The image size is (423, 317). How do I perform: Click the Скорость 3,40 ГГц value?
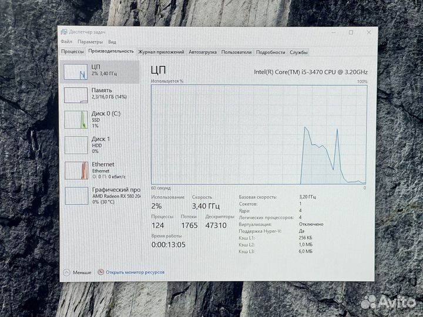tap(206, 206)
